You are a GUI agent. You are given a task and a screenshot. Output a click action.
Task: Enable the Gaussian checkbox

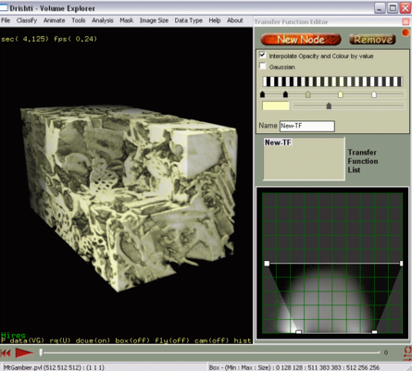[x=262, y=67]
